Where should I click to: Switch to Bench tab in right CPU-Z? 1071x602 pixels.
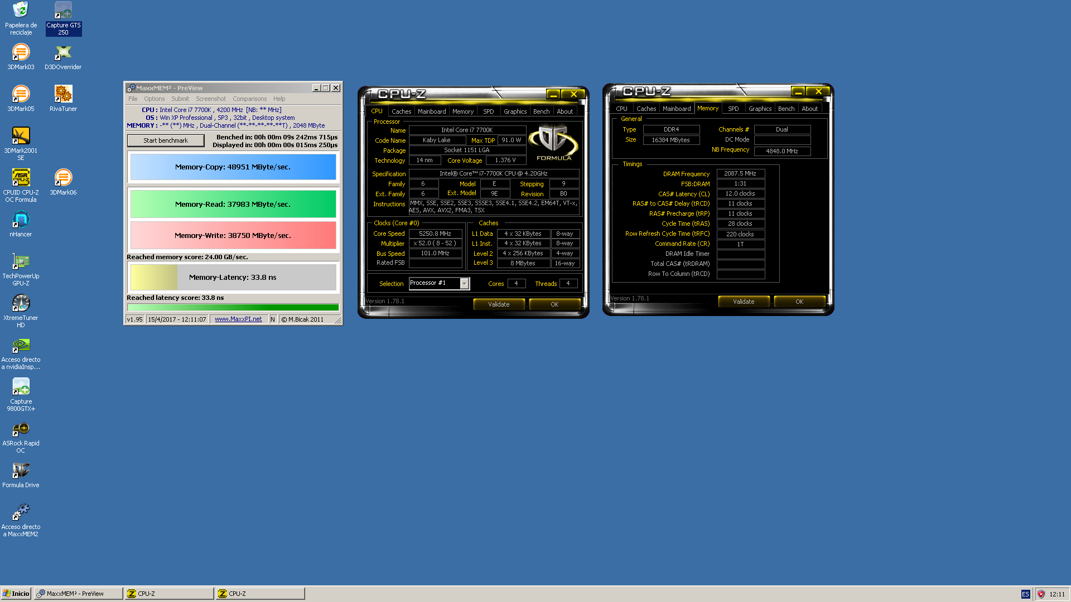click(x=787, y=109)
